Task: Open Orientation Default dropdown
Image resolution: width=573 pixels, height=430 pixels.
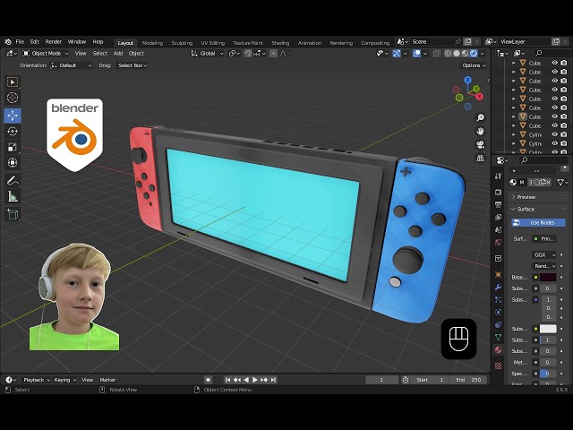Action: [72, 65]
